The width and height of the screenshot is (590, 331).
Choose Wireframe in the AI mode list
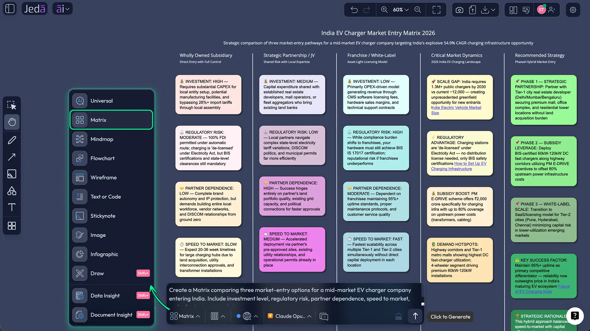(x=111, y=177)
